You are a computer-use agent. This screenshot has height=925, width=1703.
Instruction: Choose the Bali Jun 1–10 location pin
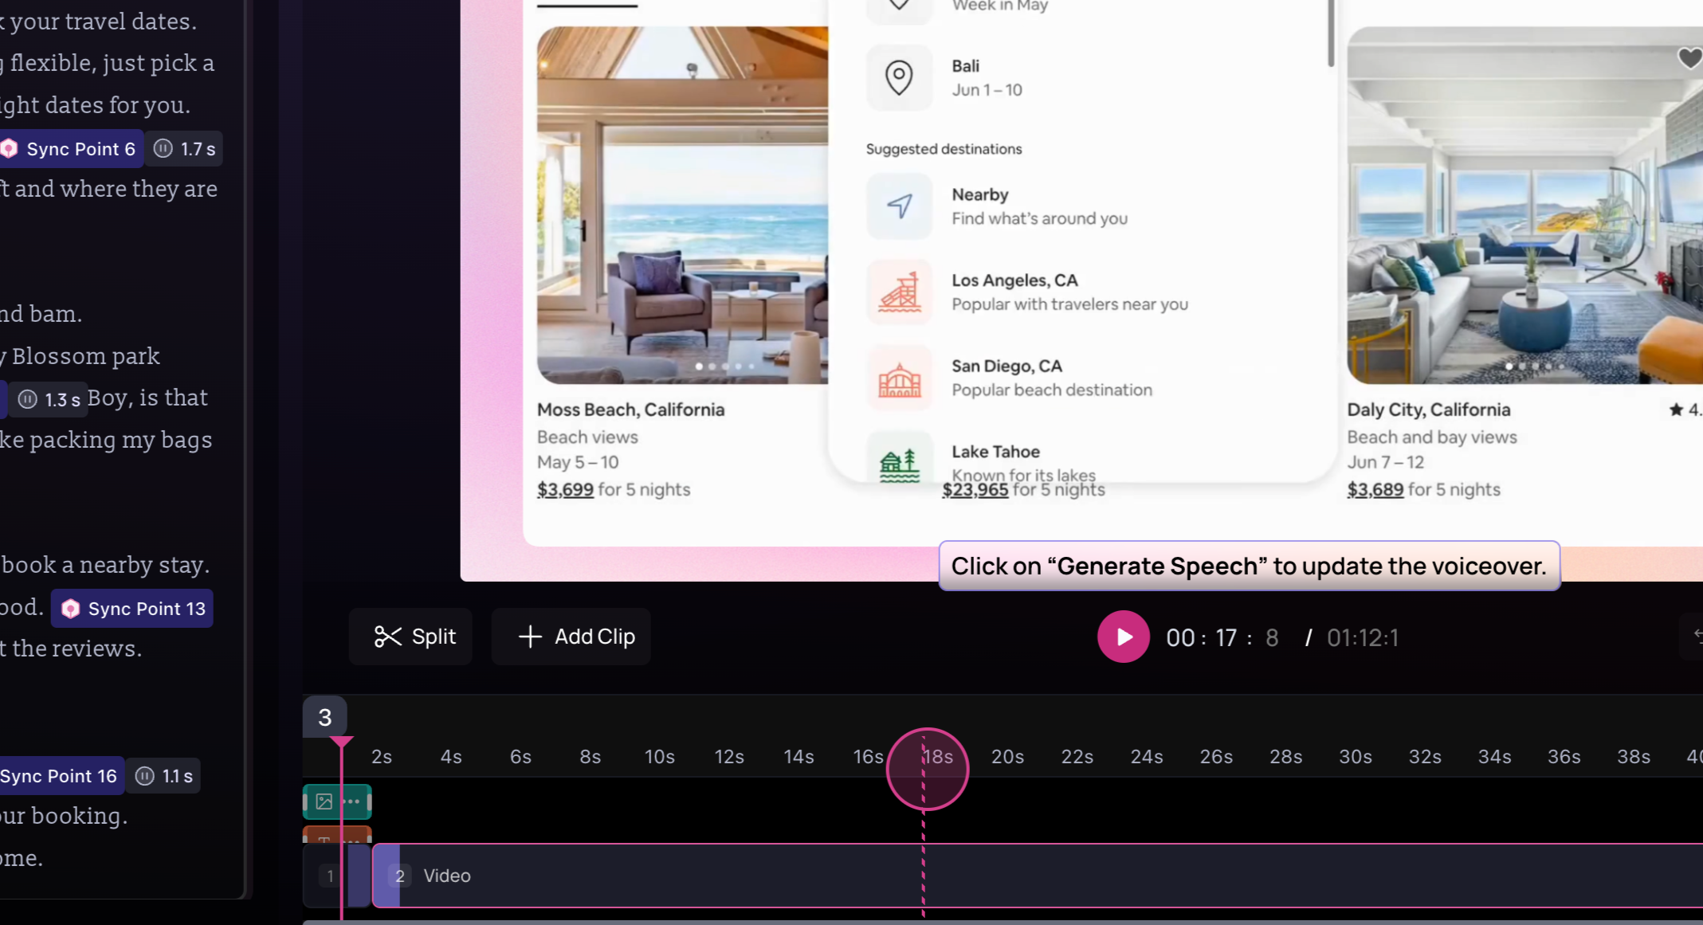click(899, 77)
